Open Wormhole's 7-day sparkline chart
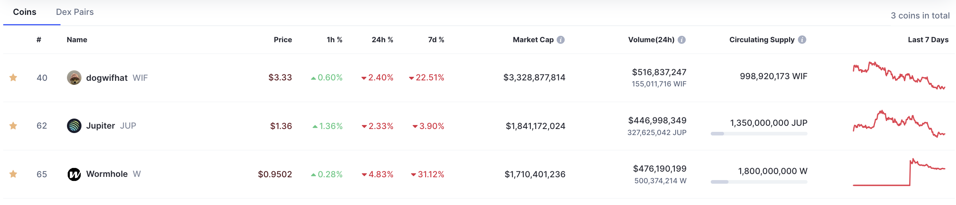This screenshot has width=956, height=205. [899, 172]
